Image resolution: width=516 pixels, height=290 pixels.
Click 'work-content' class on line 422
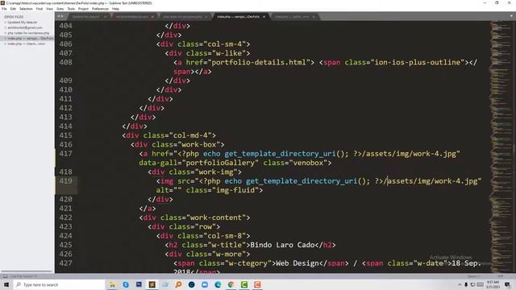(216, 217)
